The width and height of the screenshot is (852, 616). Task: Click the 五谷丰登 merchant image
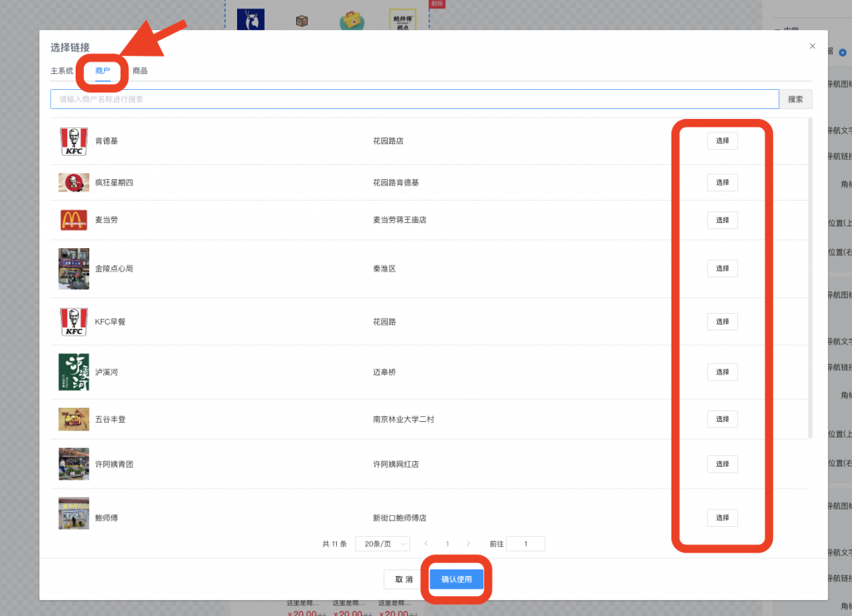[73, 419]
